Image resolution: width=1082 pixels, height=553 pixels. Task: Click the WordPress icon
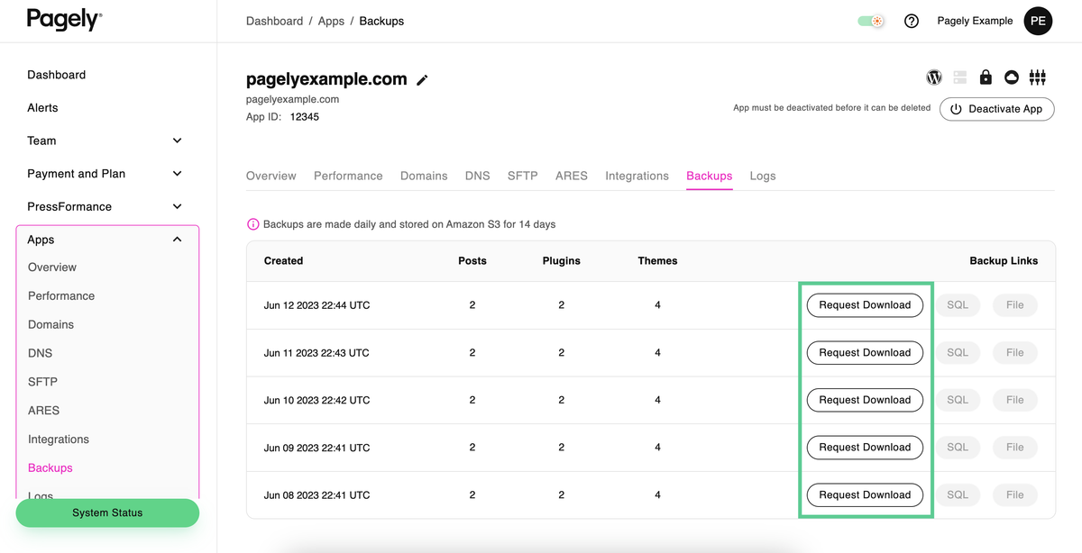point(934,77)
